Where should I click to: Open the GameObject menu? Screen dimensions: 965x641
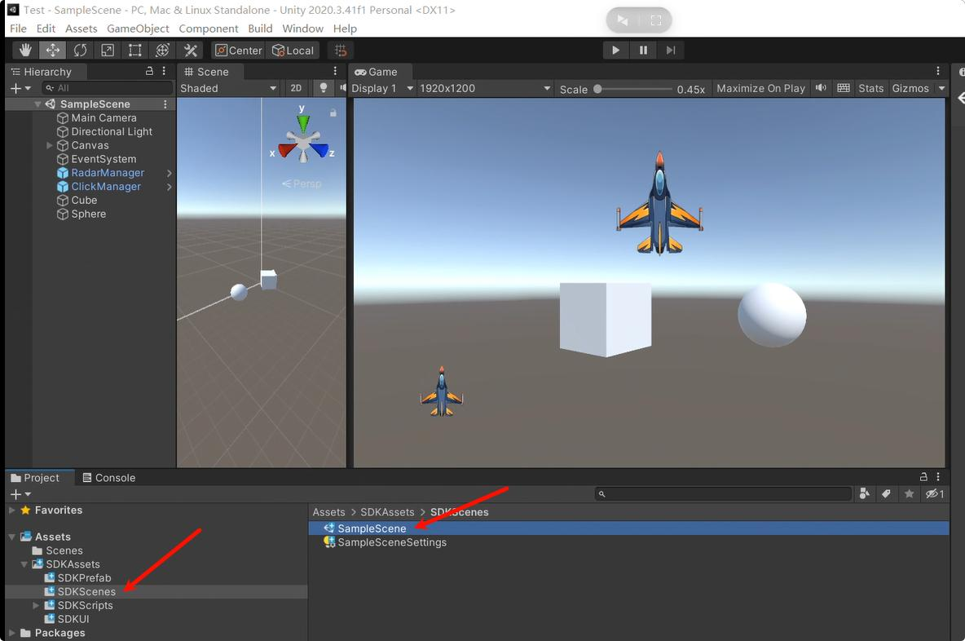[138, 29]
